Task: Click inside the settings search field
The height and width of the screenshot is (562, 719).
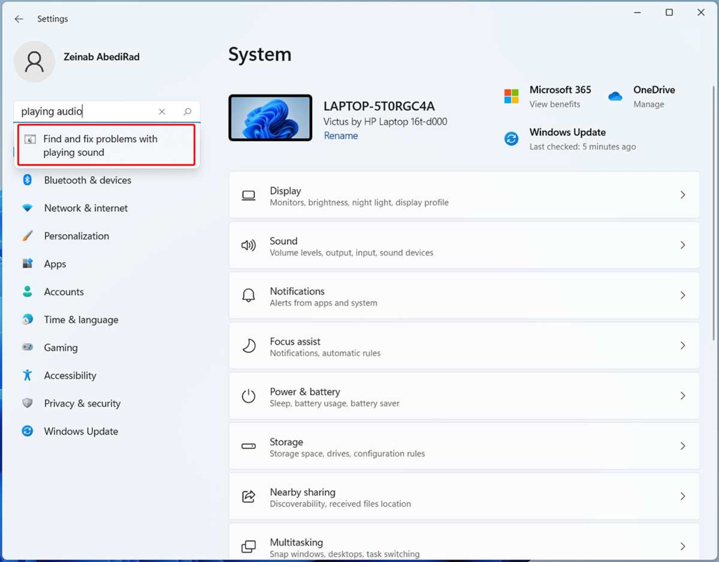Action: point(86,112)
